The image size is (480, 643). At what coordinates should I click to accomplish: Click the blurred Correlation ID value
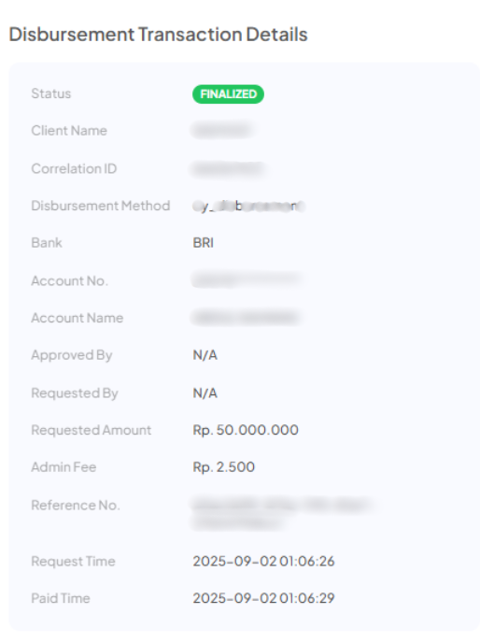click(228, 168)
